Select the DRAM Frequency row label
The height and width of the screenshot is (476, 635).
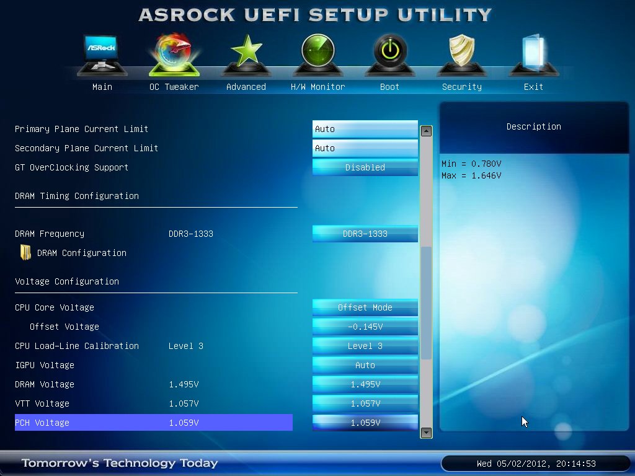coord(50,234)
